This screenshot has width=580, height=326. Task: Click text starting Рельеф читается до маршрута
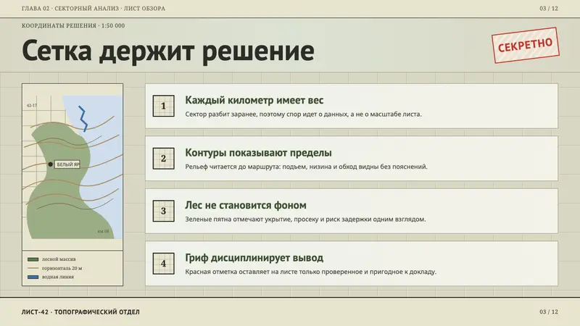306,167
